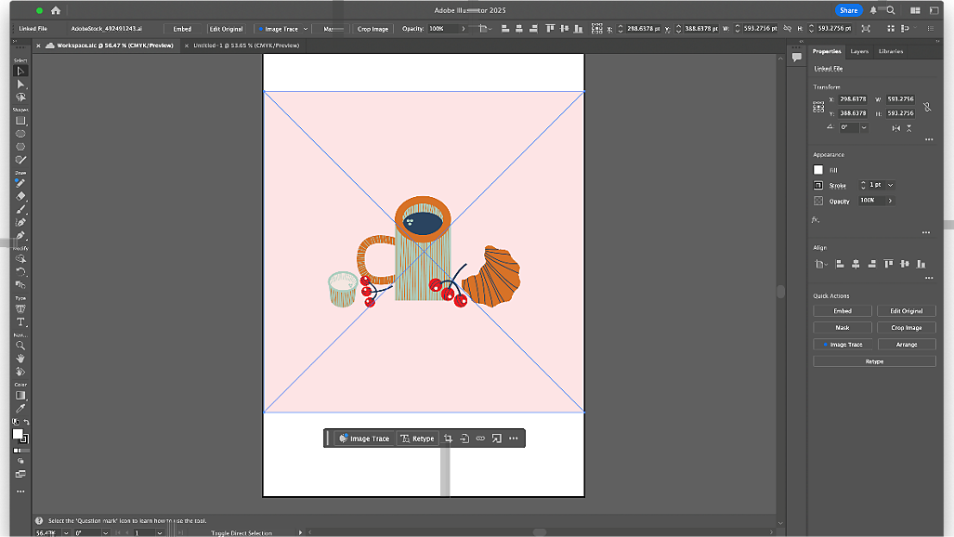Viewport: 954px width, 537px height.
Task: Select the Rotate tool
Action: pos(20,271)
